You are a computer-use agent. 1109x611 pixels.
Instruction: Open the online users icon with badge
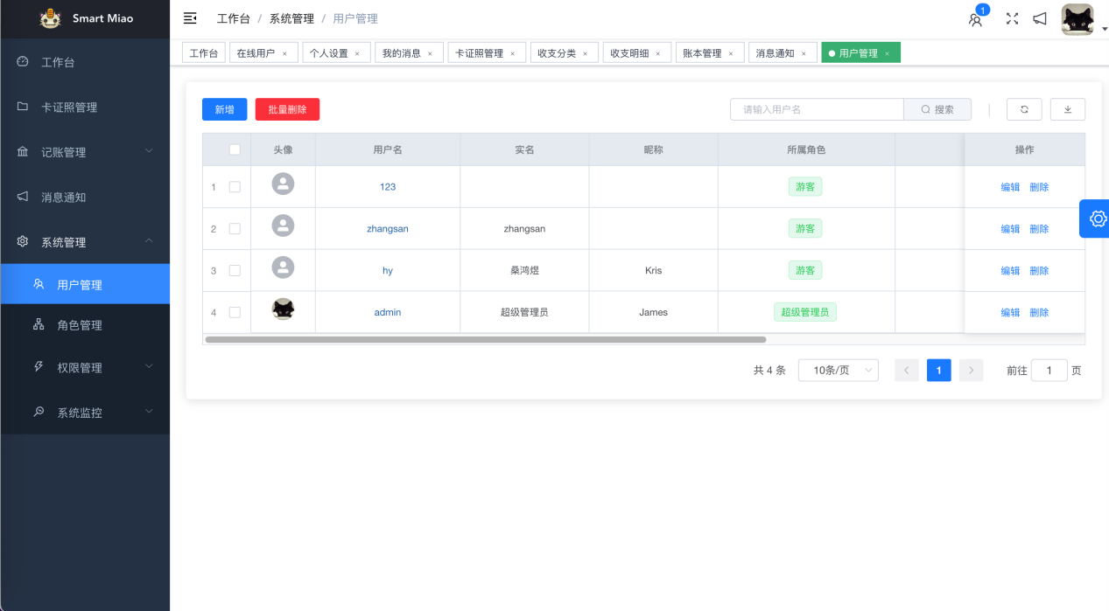click(975, 19)
